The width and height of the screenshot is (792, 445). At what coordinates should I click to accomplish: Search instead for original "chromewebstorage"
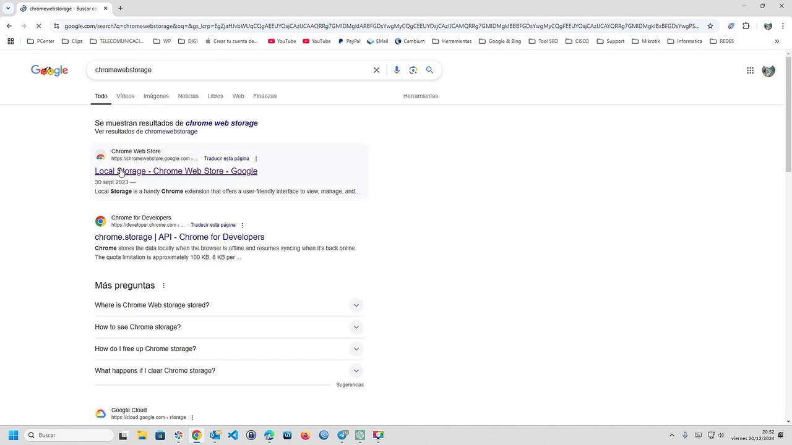pos(171,132)
